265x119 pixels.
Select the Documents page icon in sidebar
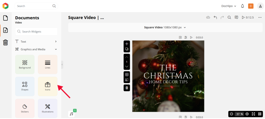click(x=6, y=30)
